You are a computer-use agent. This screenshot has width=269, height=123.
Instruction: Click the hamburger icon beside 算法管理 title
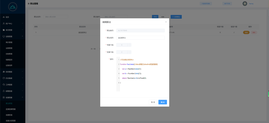29,4
